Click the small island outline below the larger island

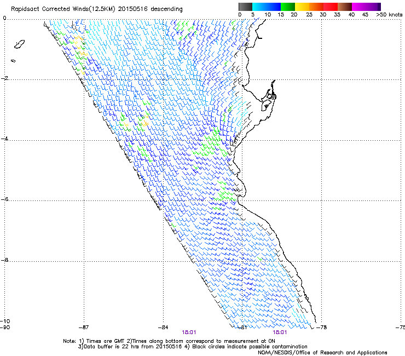[x=13, y=61]
